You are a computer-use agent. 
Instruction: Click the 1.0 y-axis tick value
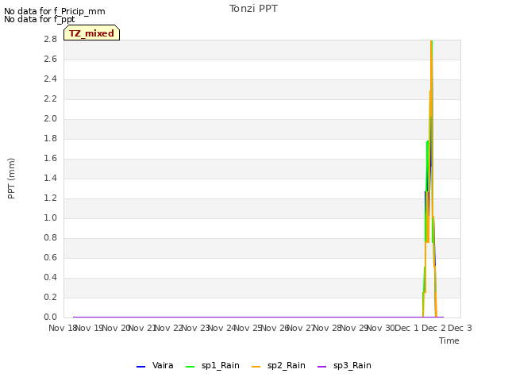pyautogui.click(x=50, y=217)
